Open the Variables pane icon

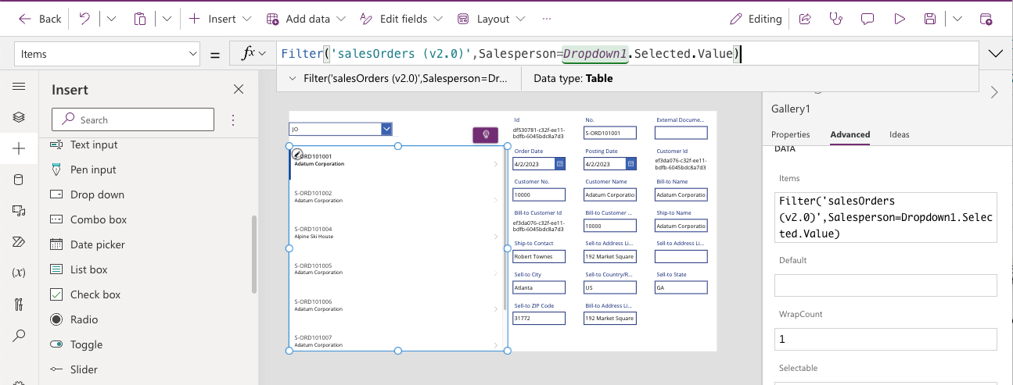click(x=19, y=273)
